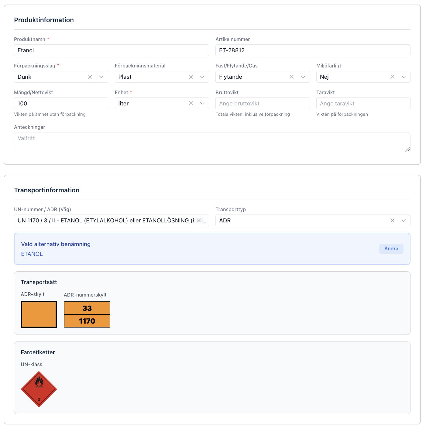Select the ADR-nummerskylt 33/1170 plate
The width and height of the screenshot is (426, 429).
click(x=87, y=314)
